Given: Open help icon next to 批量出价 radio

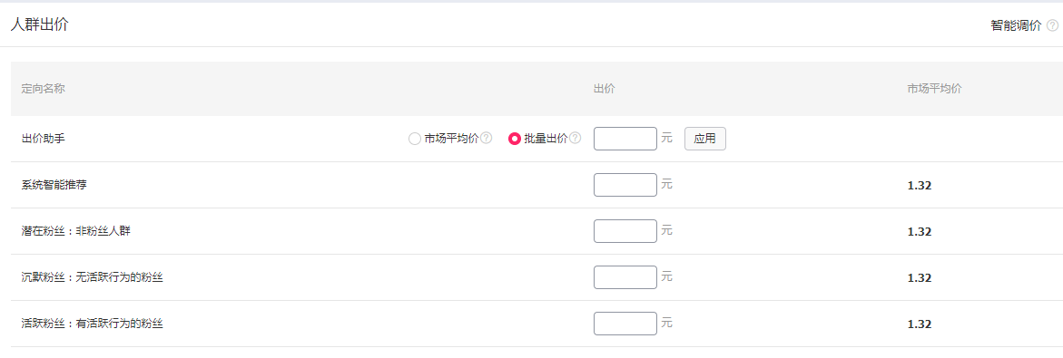Looking at the screenshot, I should click(575, 138).
